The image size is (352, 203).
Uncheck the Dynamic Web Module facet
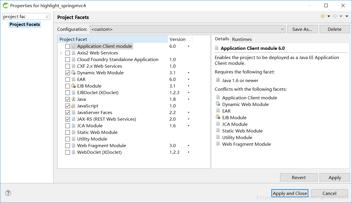(x=68, y=73)
